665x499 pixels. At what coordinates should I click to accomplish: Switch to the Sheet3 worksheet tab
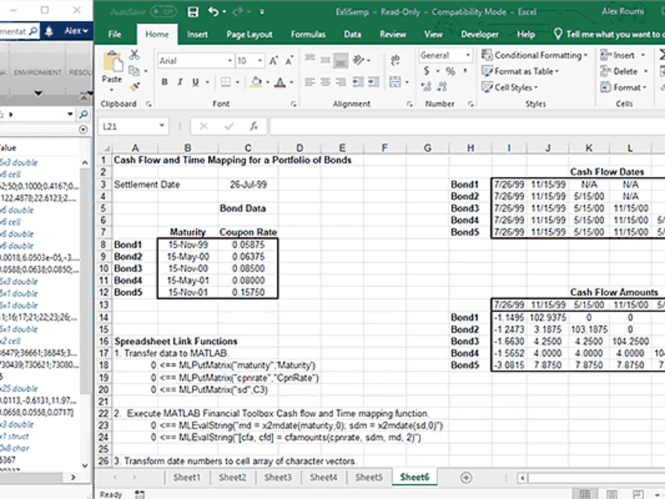click(277, 477)
